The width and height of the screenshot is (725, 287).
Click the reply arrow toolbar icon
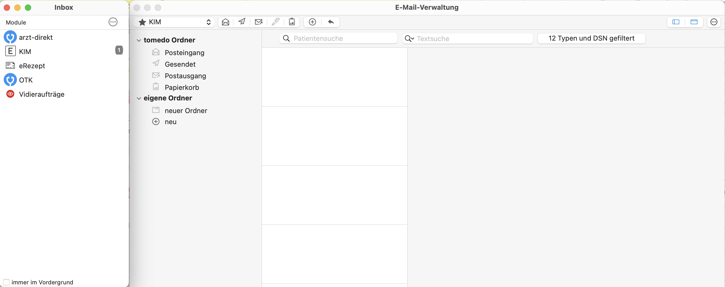coord(331,22)
